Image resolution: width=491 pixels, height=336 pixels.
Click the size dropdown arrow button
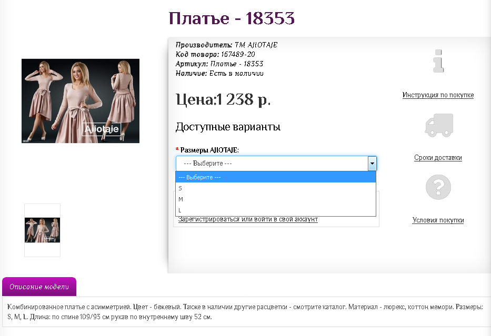[372, 164]
